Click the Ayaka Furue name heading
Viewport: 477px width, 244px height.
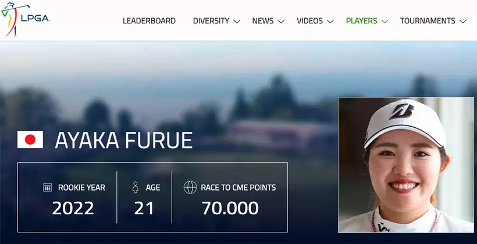point(123,140)
